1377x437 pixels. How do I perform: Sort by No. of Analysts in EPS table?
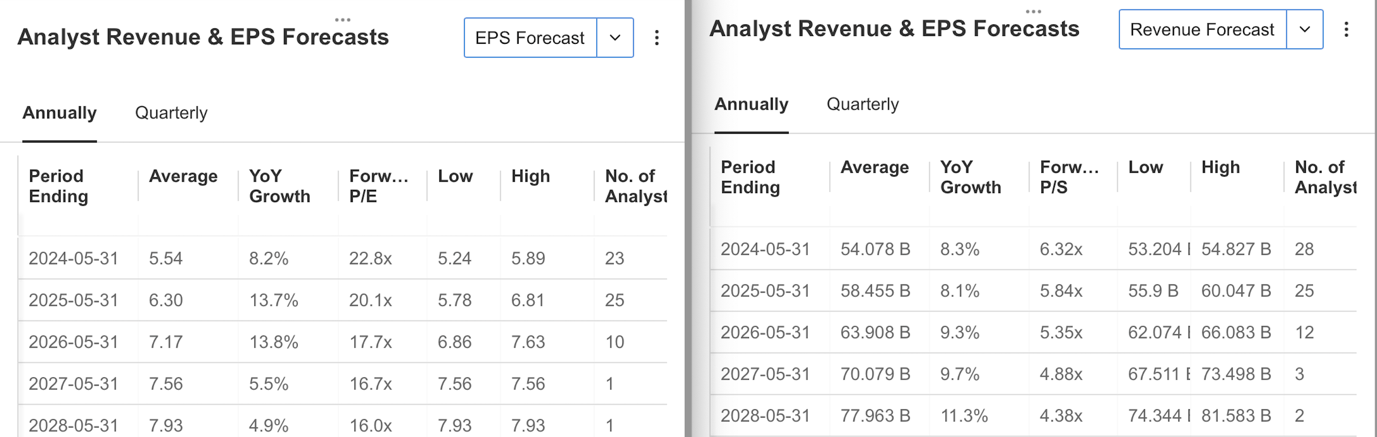point(635,186)
